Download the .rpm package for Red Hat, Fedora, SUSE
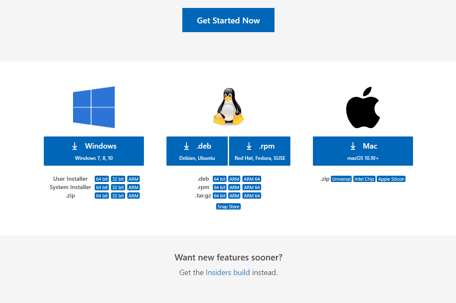This screenshot has width=456, height=303. coord(259,151)
